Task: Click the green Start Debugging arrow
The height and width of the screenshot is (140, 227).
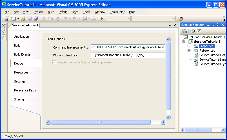Action: click(x=102, y=19)
